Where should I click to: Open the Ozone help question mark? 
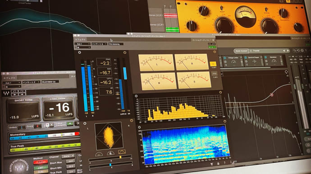(x=306, y=51)
